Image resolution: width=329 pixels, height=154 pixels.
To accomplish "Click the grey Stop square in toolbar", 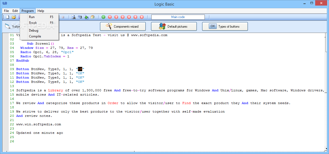I will [63, 17].
